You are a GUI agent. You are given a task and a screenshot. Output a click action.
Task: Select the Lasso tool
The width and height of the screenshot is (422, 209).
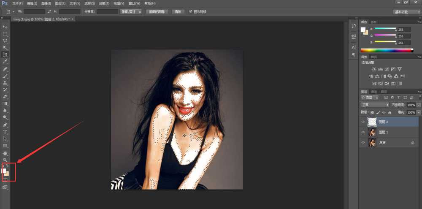coord(5,41)
